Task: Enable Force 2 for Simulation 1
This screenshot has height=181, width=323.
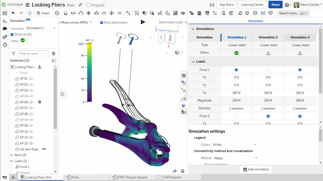Action: tap(236, 116)
